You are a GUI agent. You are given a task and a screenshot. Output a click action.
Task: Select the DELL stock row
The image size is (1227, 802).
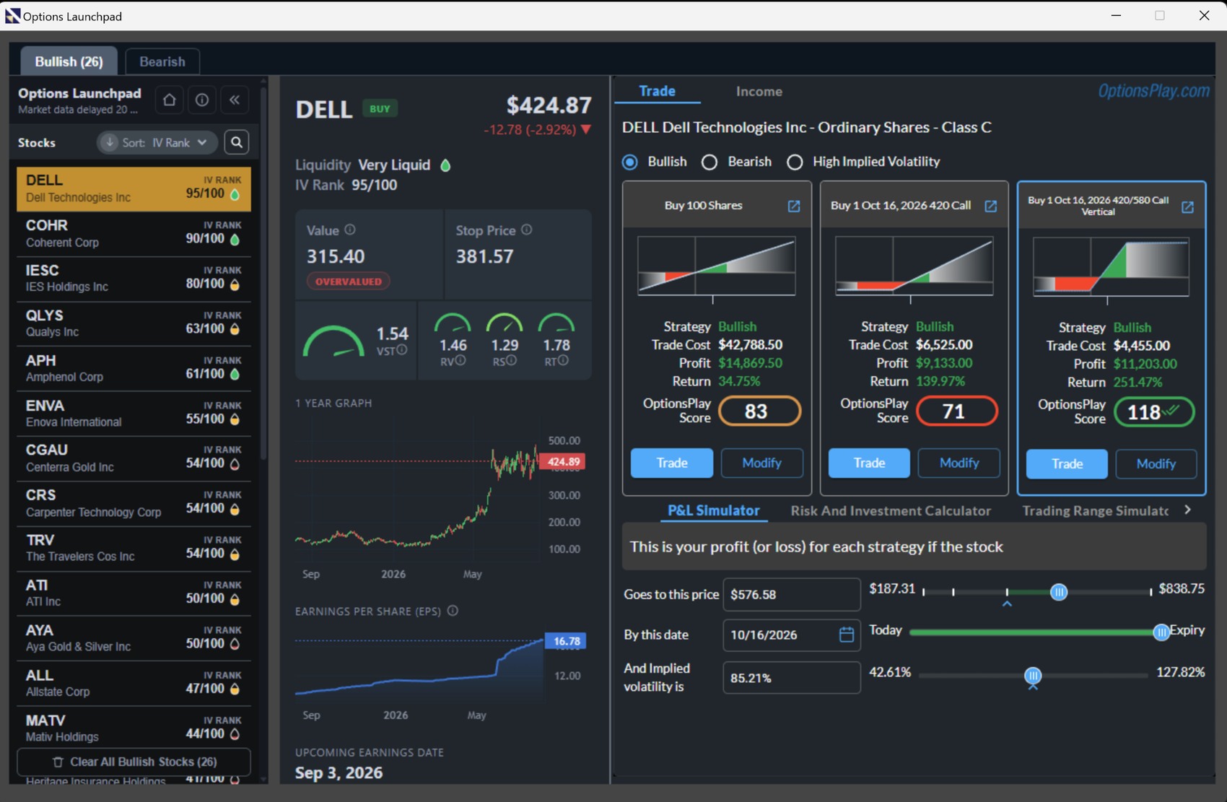point(134,189)
